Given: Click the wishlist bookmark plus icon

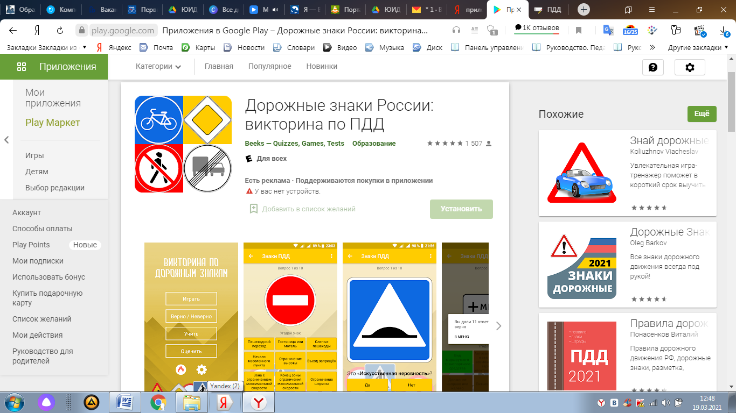Looking at the screenshot, I should tap(254, 209).
